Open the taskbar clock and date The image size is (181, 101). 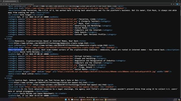175,100
